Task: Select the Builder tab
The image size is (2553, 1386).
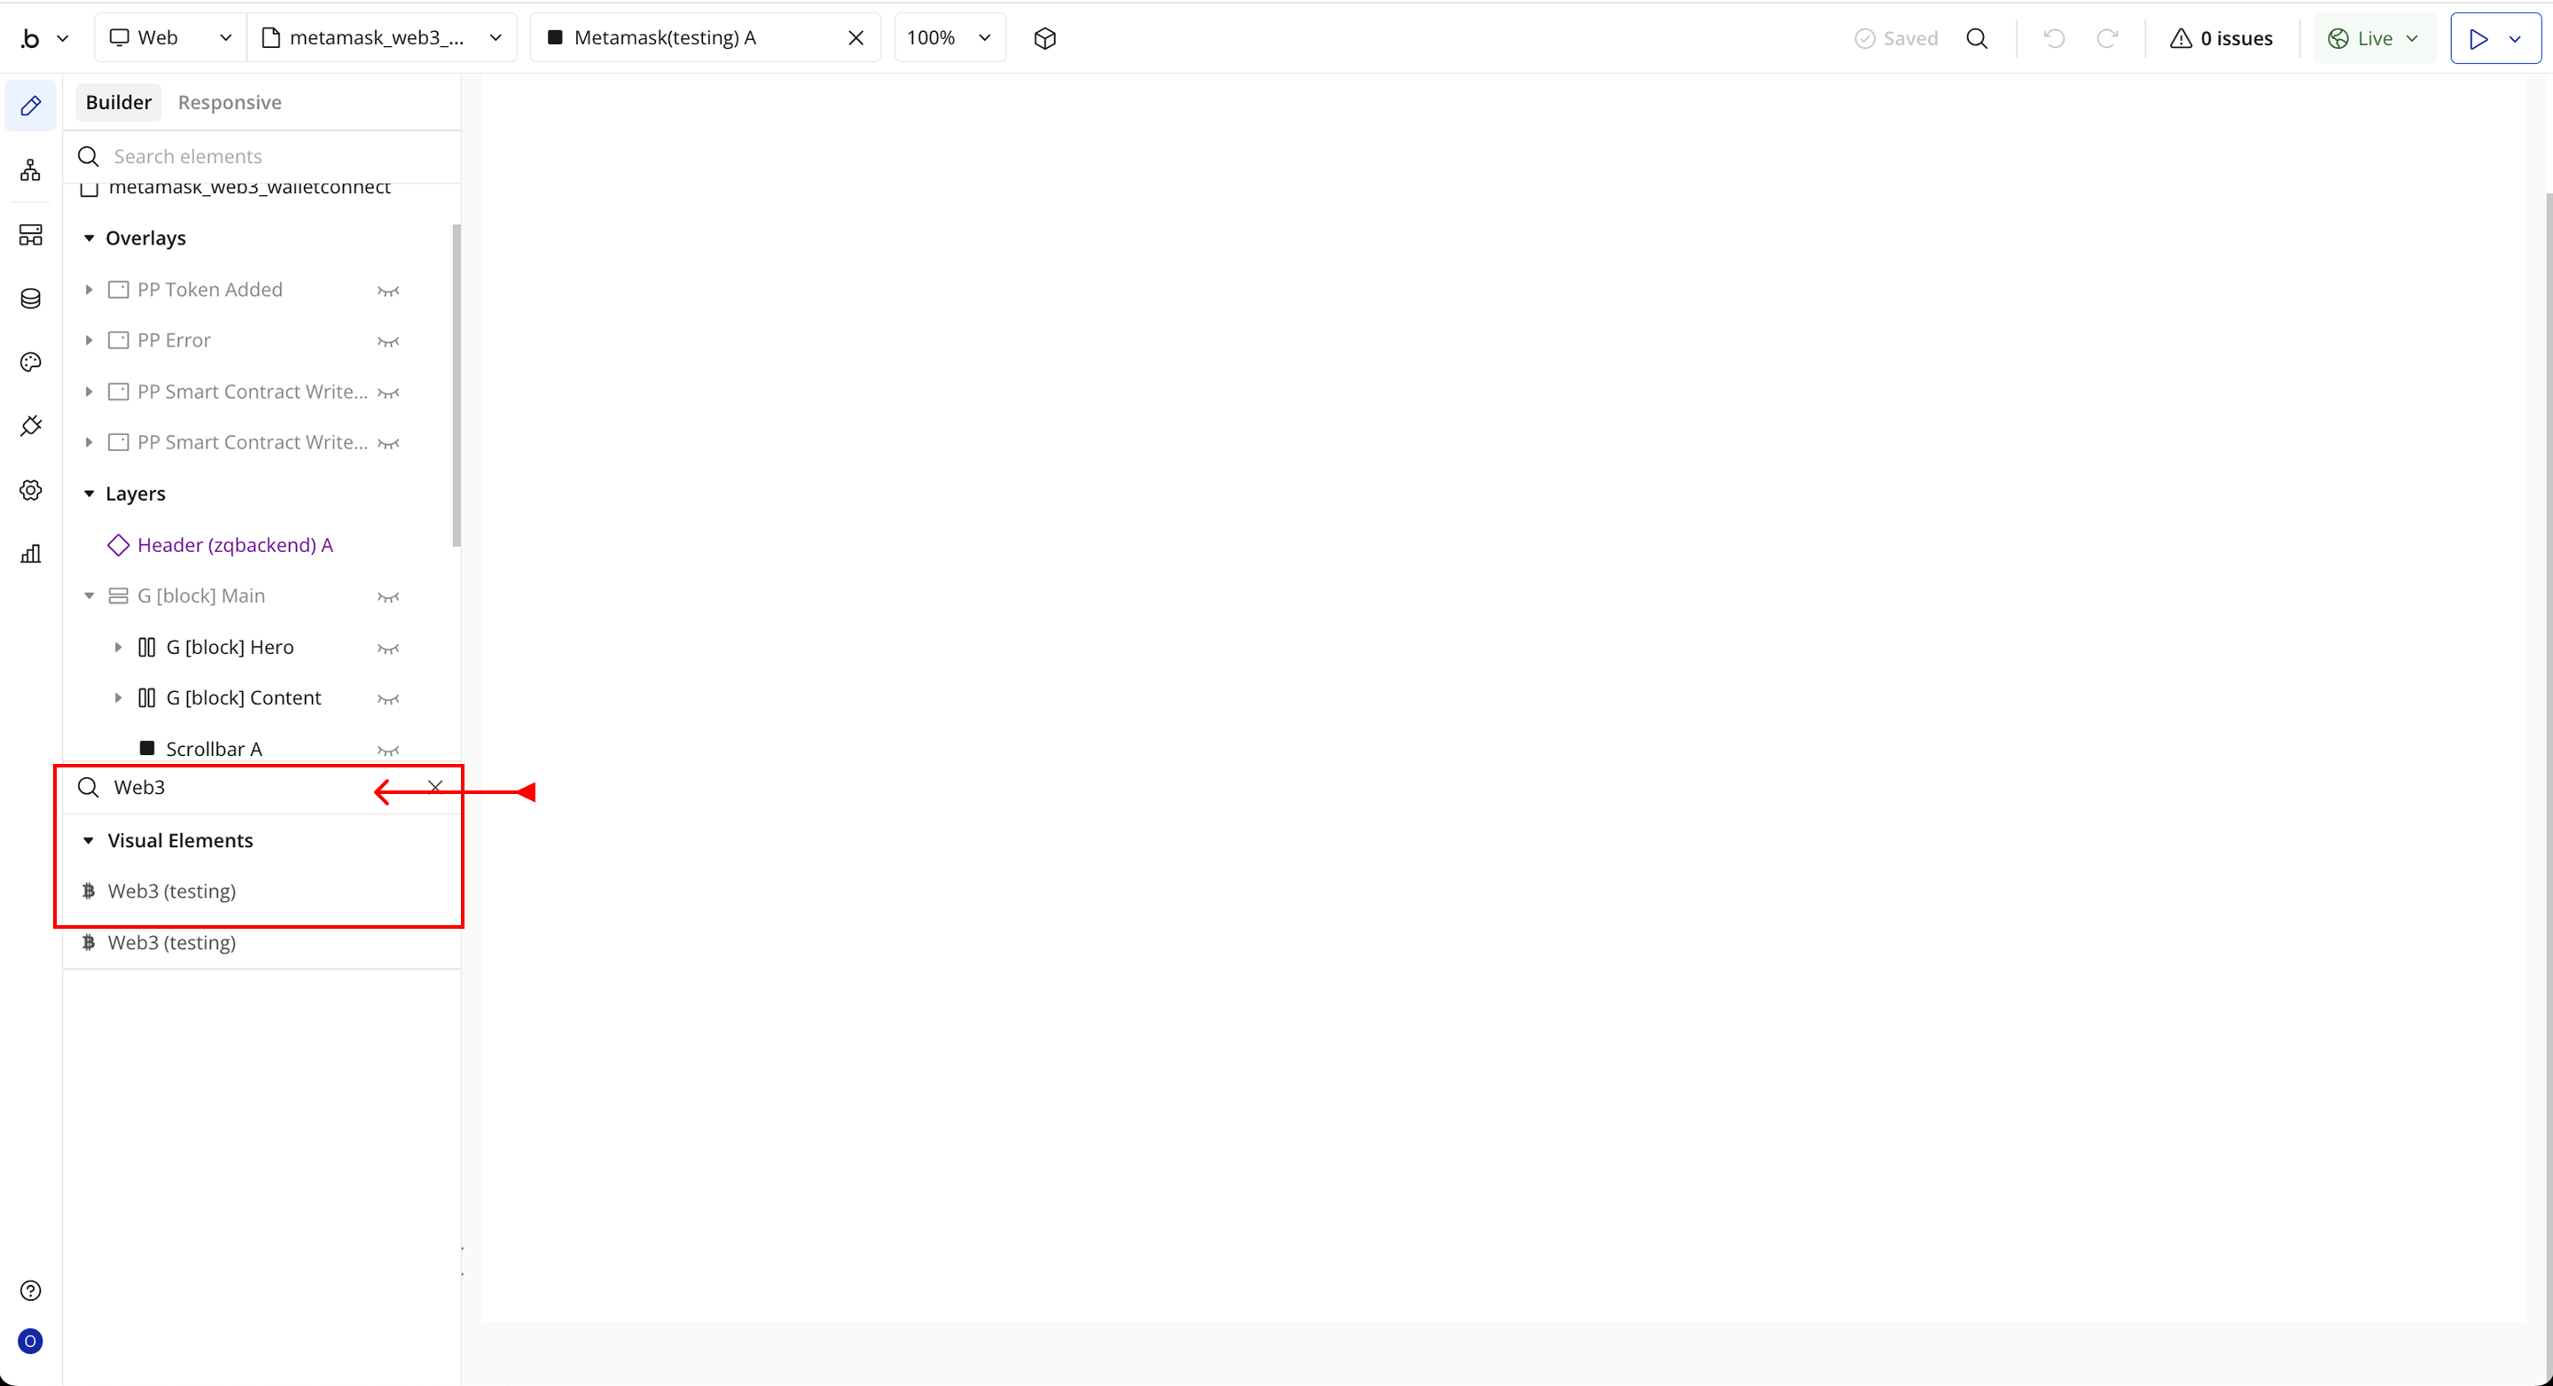Action: click(118, 102)
